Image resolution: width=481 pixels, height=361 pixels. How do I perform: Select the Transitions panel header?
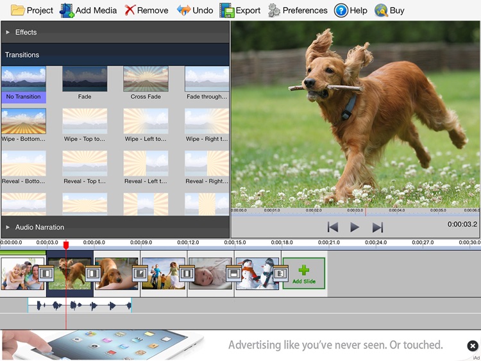(x=115, y=55)
